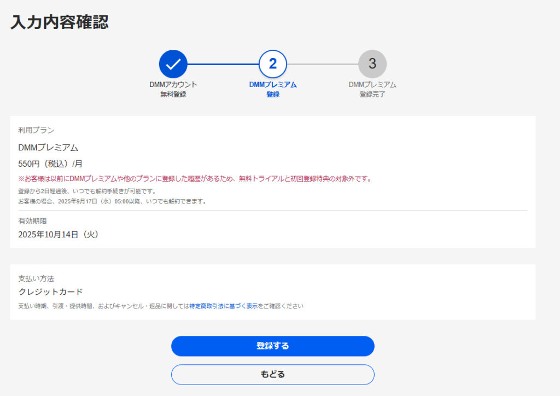The image size is (560, 396).
Task: Click the 利用プラン section label
Action: click(x=36, y=130)
